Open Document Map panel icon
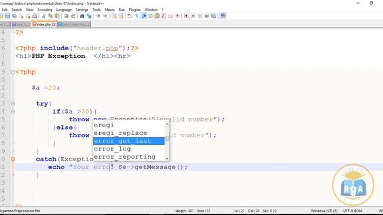 (157, 16)
